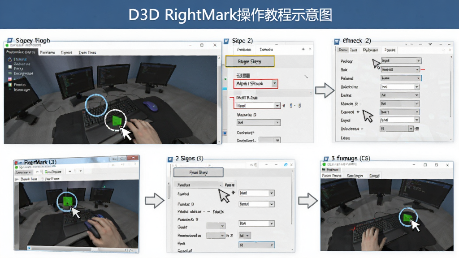Open 'Gan Ilayan' menu in 3 fiimugs (CS)
The width and height of the screenshot is (459, 258).
pyautogui.click(x=355, y=176)
